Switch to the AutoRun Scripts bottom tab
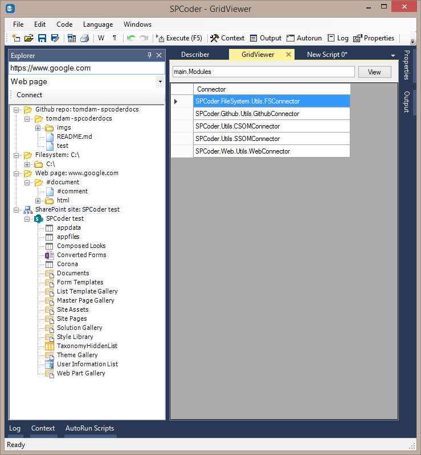Screen dimensions: 421x455 pos(89,428)
